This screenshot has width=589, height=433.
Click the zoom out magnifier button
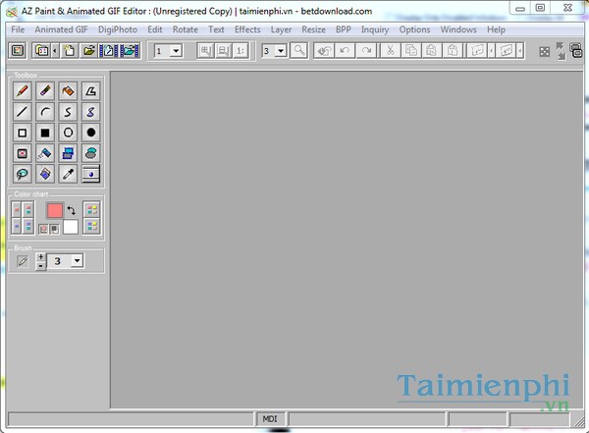click(x=224, y=51)
